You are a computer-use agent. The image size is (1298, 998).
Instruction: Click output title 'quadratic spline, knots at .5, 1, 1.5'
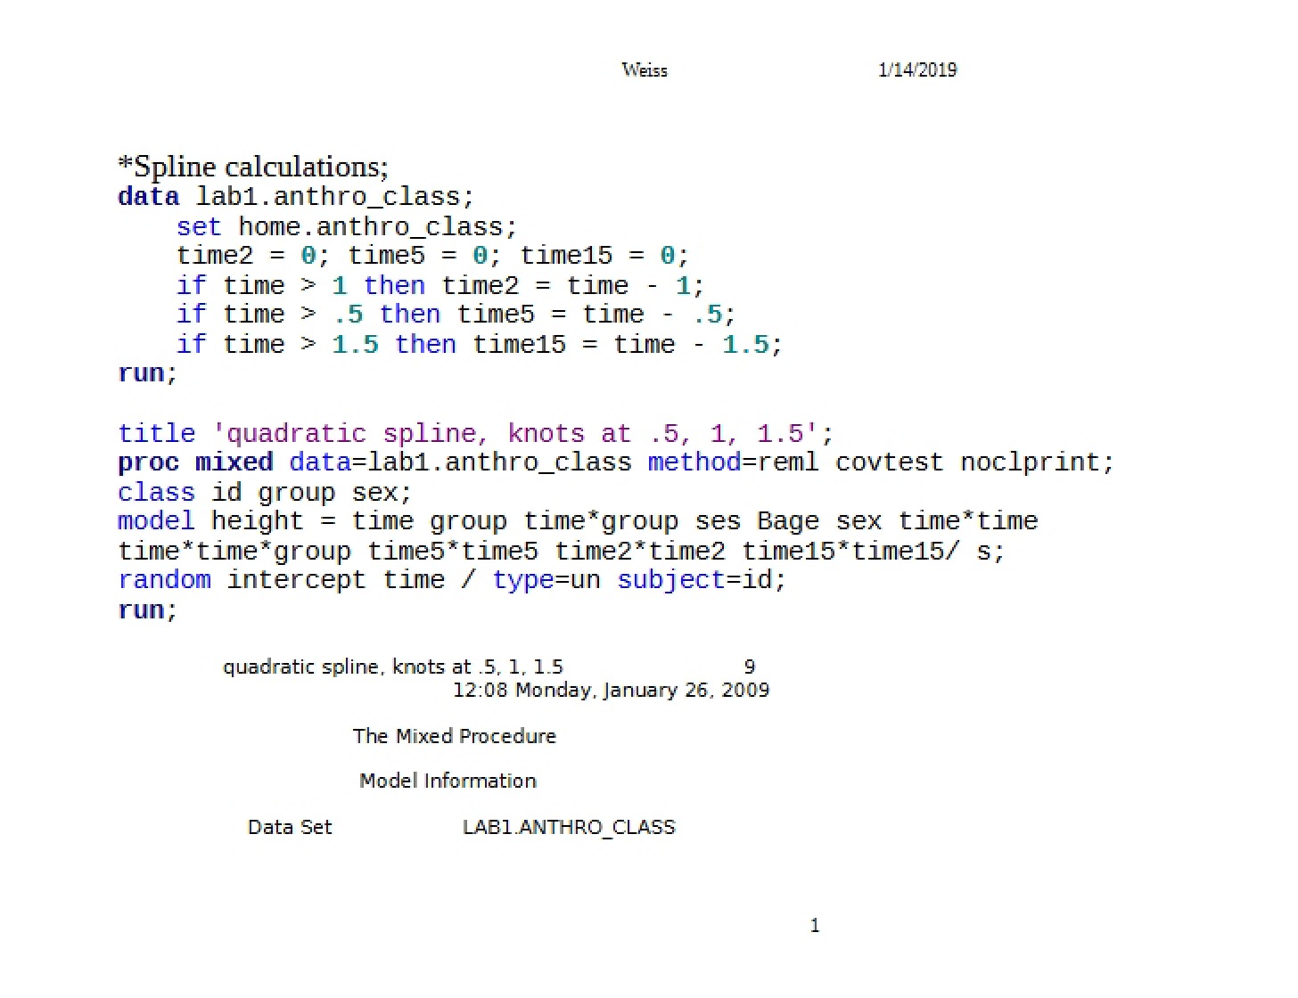[x=393, y=667]
